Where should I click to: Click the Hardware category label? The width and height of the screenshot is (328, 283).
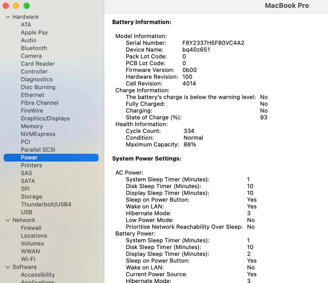pos(25,17)
